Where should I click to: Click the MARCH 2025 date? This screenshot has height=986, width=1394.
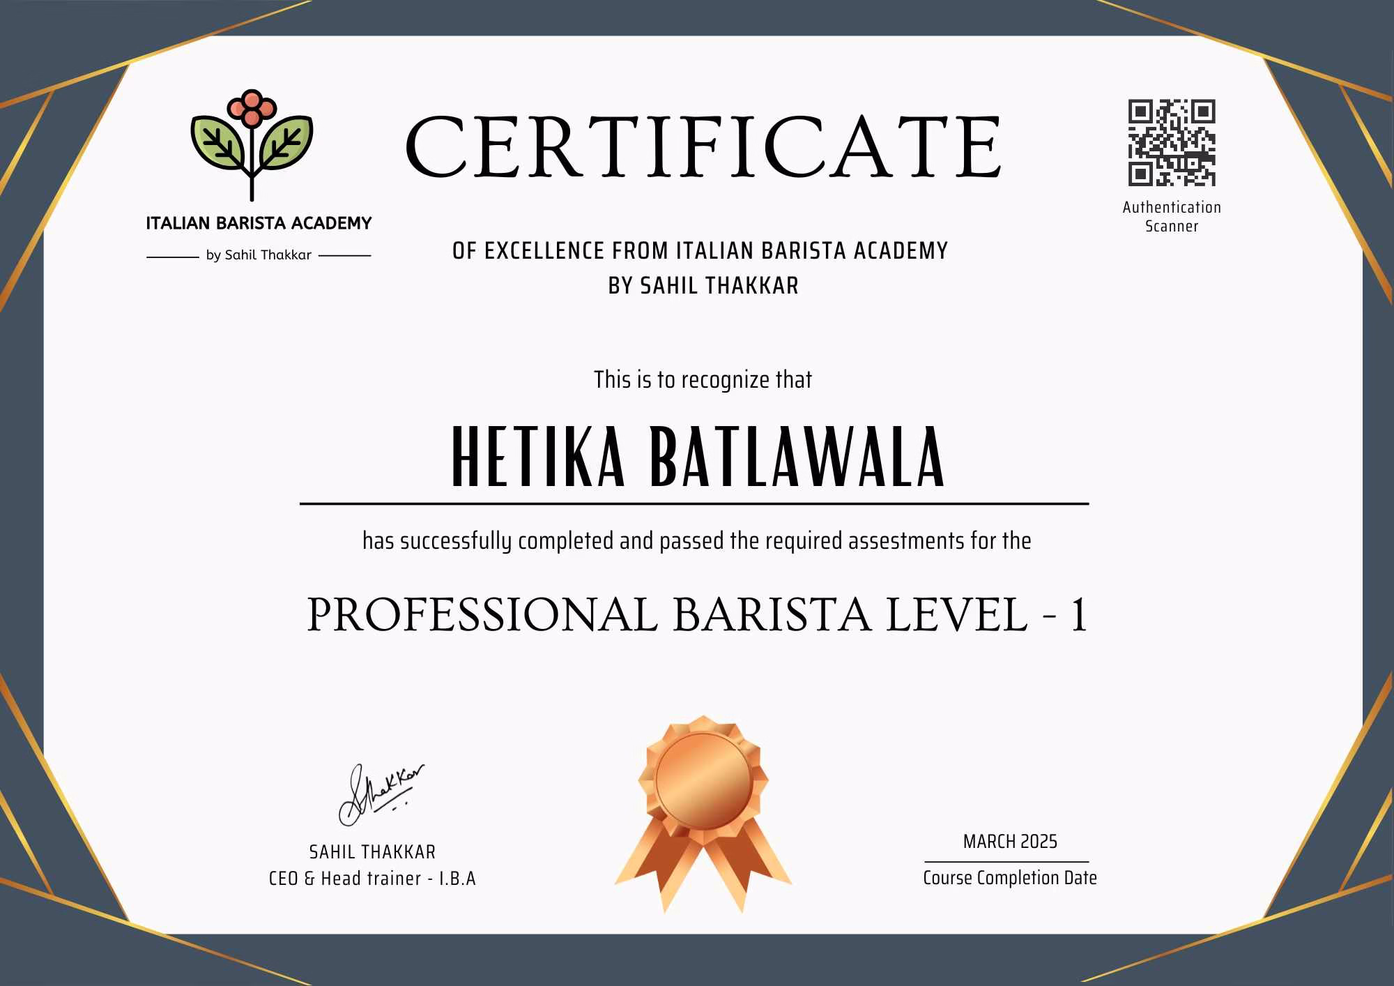coord(1009,842)
